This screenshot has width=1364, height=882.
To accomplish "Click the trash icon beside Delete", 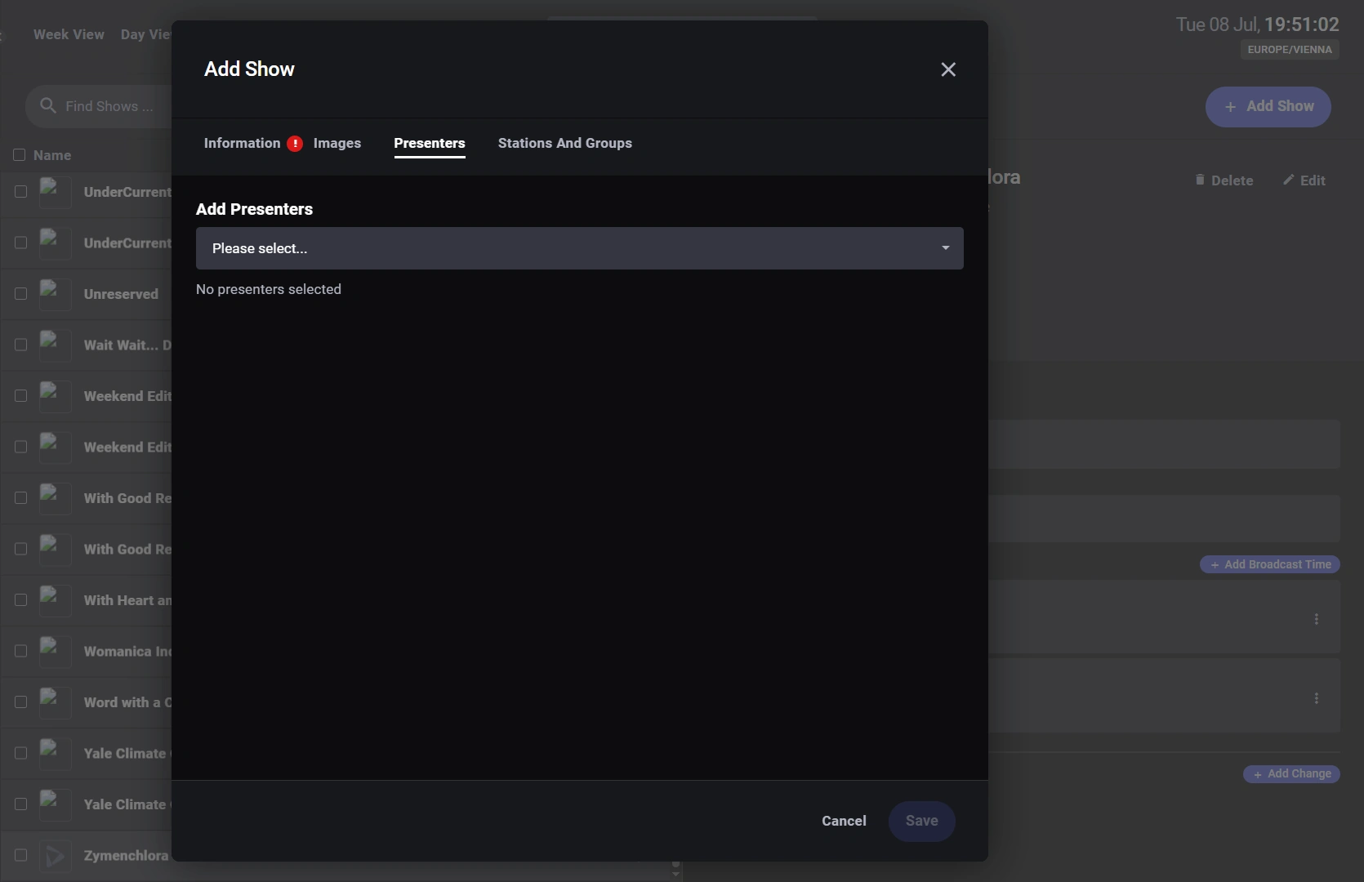I will 1200,180.
